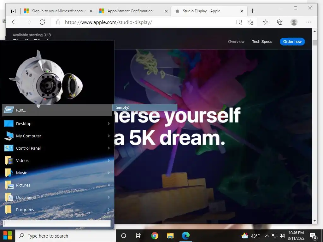Screen dimensions: 323x242
Task: Open the volume speaker icon
Action: (282, 236)
